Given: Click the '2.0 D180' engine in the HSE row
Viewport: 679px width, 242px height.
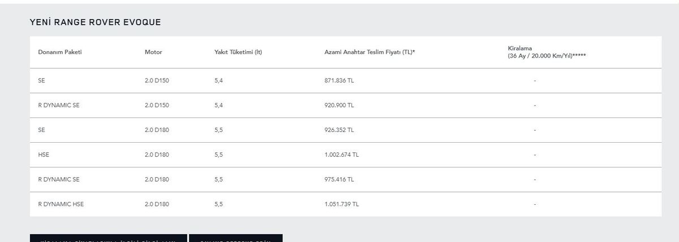Looking at the screenshot, I should (157, 155).
